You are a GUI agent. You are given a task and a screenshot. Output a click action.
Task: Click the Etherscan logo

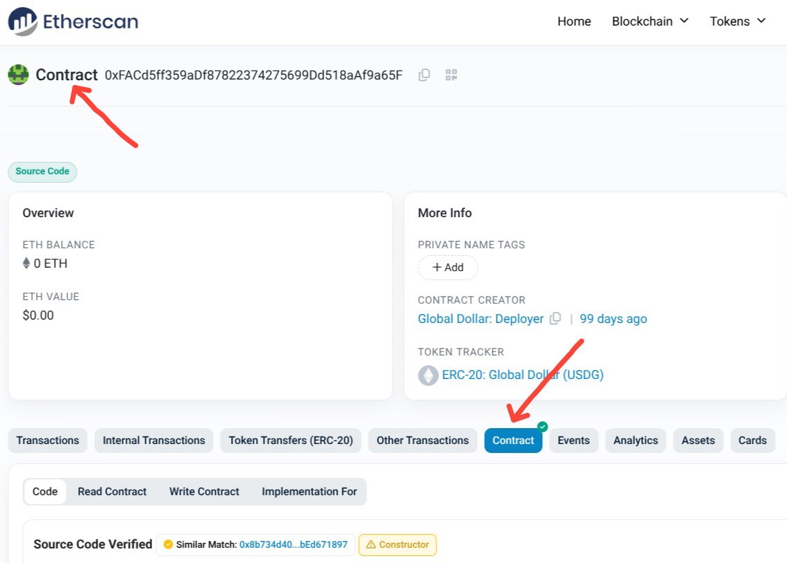pyautogui.click(x=73, y=21)
